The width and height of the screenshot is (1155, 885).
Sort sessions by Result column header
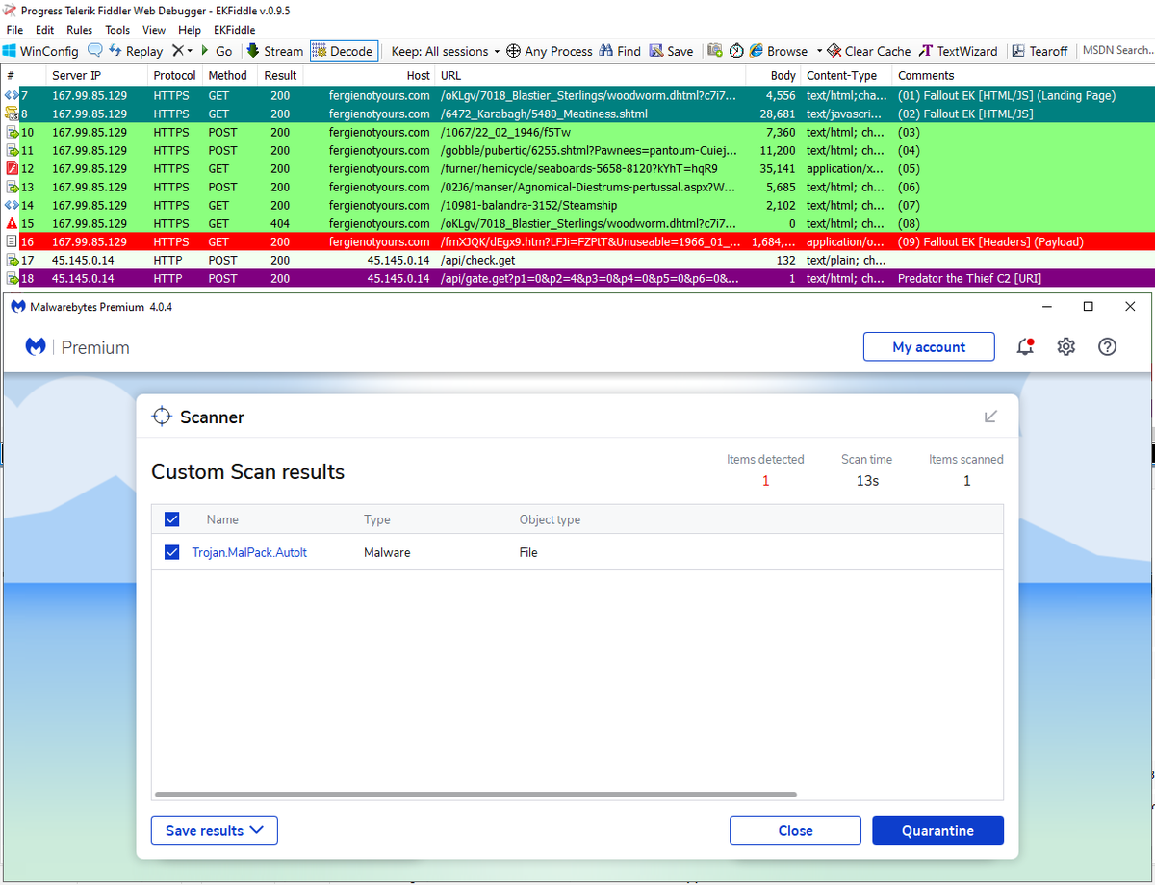click(x=281, y=75)
